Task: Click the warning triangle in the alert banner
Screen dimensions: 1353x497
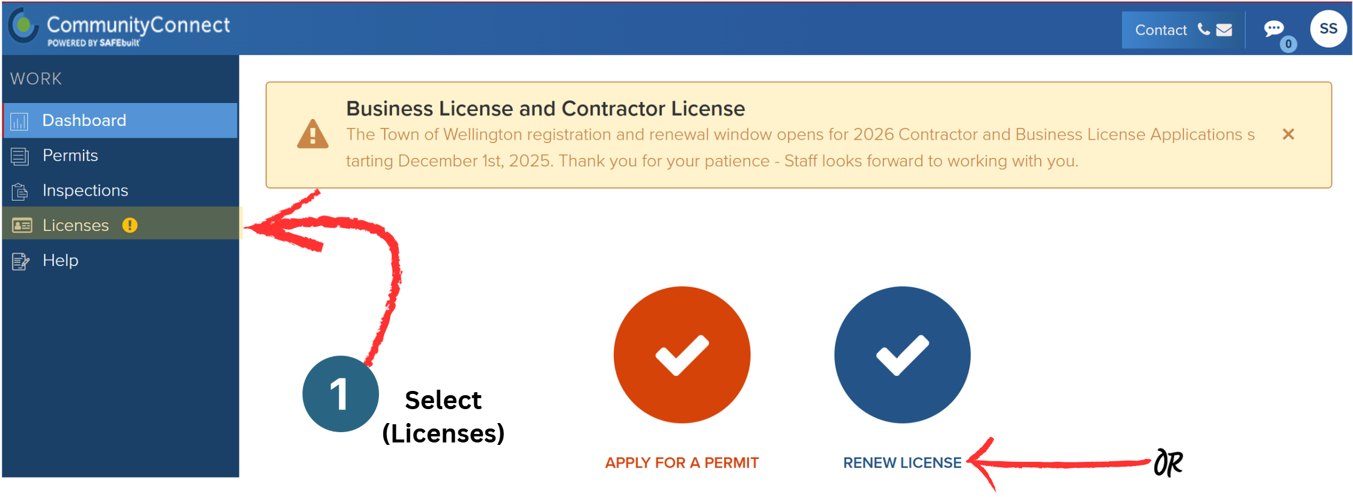Action: coord(312,135)
